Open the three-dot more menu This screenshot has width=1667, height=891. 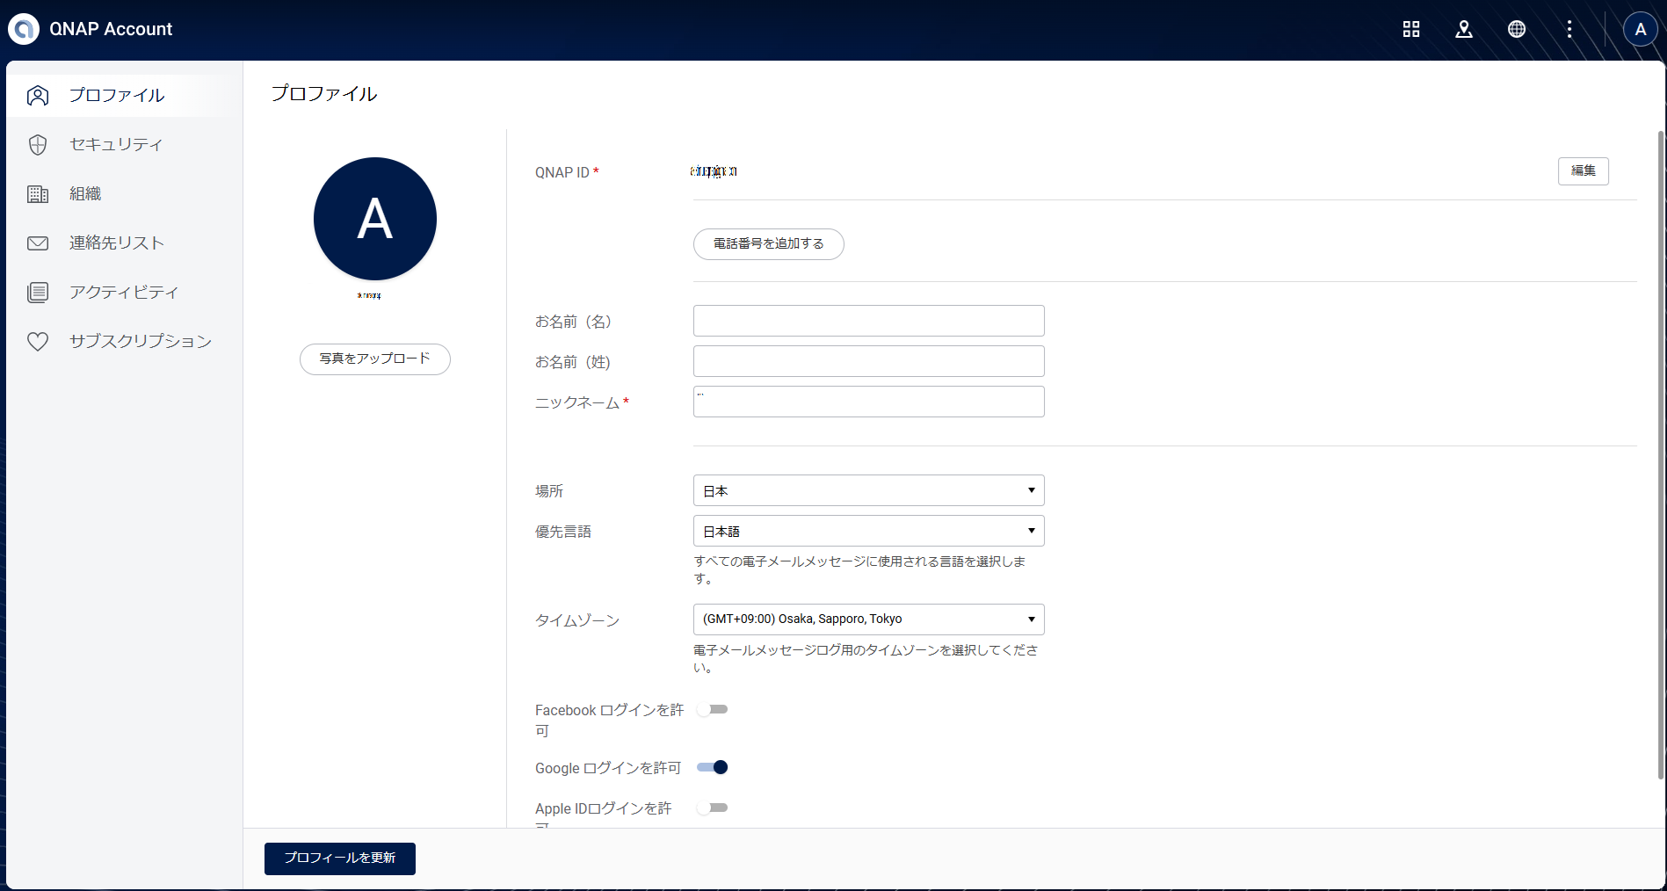(x=1569, y=29)
